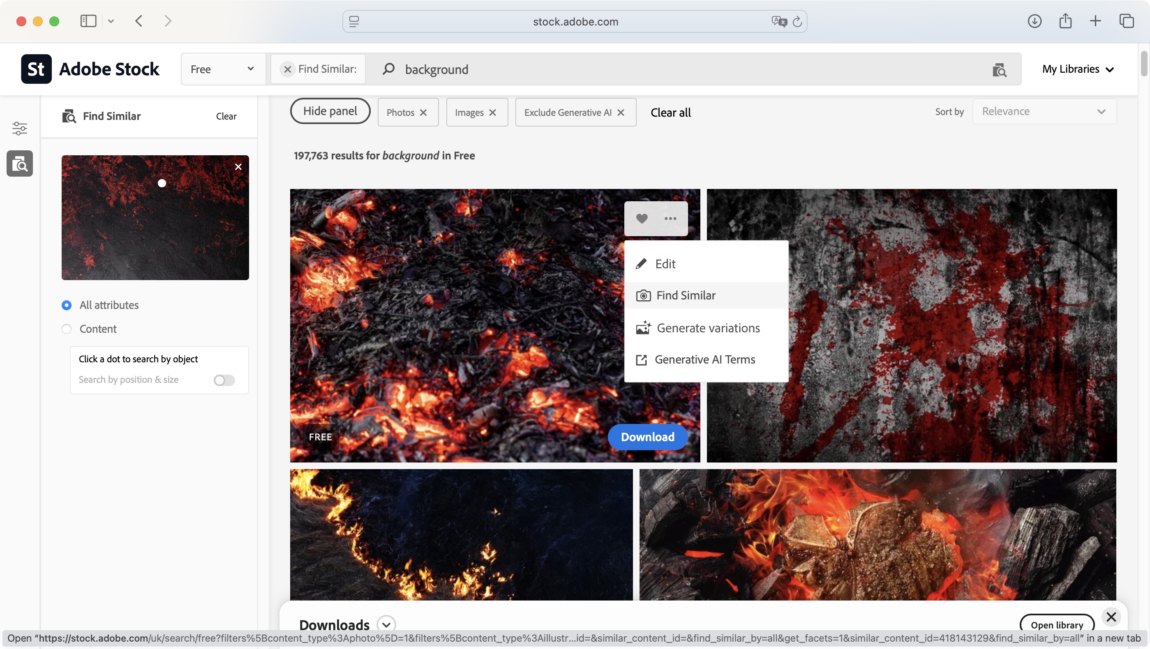Click the page vertical scrollbar
Viewport: 1150px width, 649px height.
point(1144,64)
